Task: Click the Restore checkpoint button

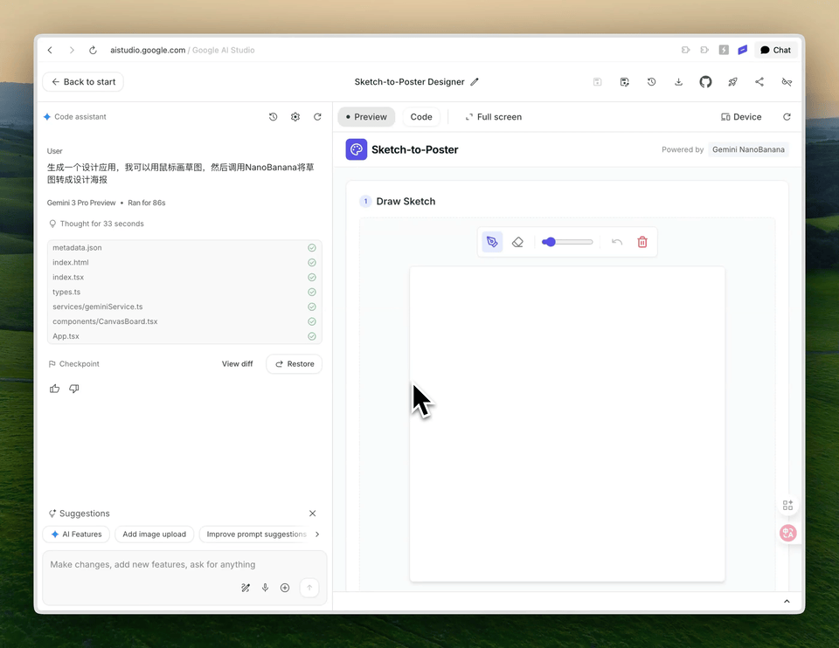Action: coord(294,364)
